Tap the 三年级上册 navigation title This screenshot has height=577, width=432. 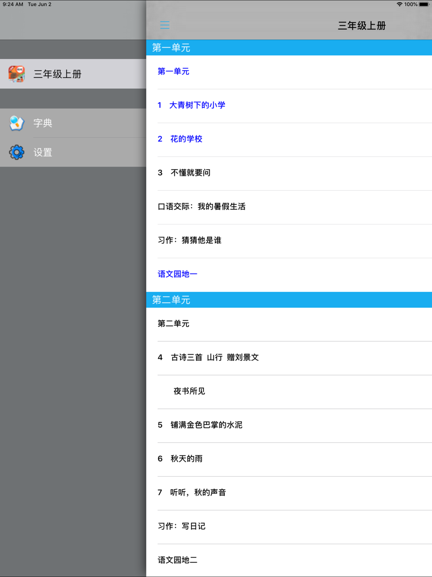[362, 26]
